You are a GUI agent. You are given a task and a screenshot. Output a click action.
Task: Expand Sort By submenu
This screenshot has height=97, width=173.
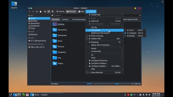coord(104,27)
